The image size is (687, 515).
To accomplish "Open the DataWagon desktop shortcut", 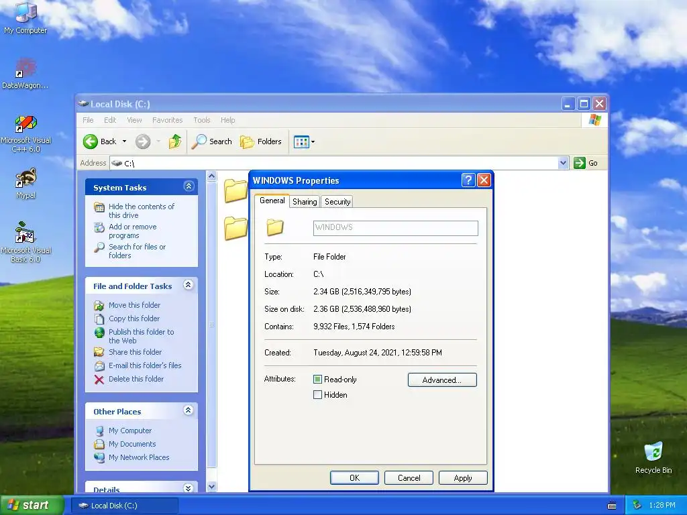I will 25,74.
